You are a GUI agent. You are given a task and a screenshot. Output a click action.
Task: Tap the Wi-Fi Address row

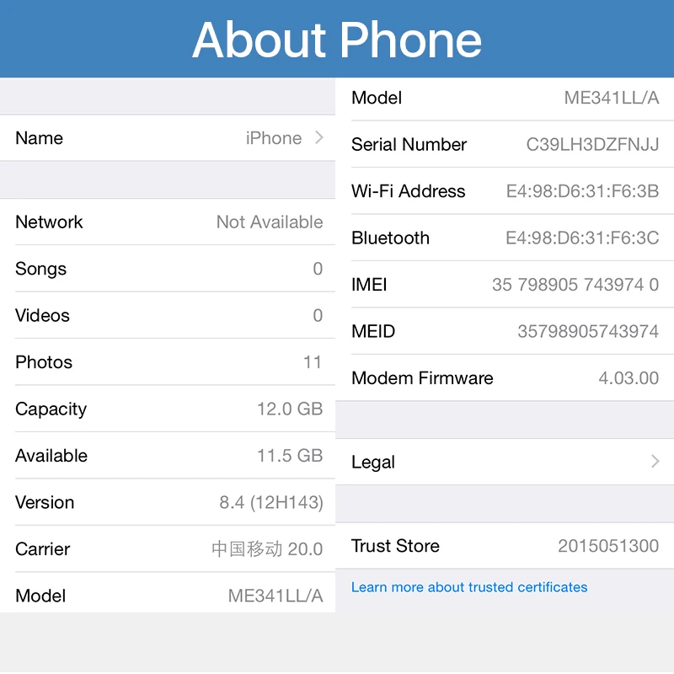click(505, 191)
